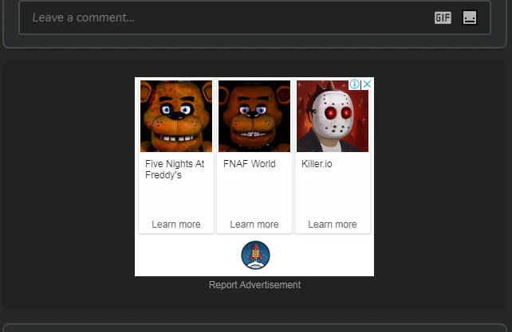Select the Killer.io title text
512x332 pixels.
coord(317,164)
